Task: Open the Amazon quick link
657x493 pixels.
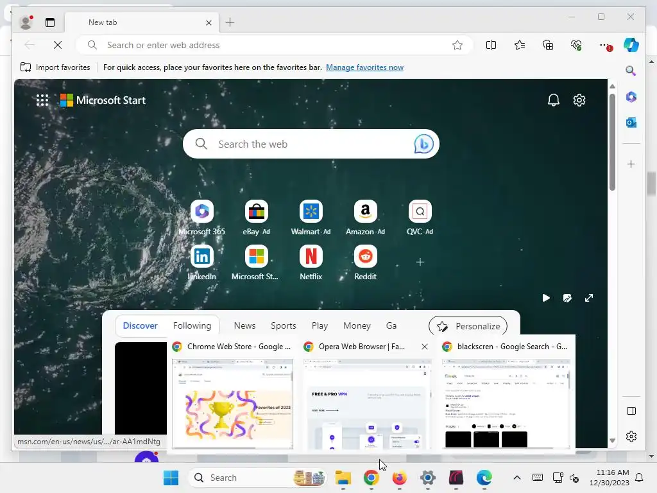Action: click(x=365, y=218)
